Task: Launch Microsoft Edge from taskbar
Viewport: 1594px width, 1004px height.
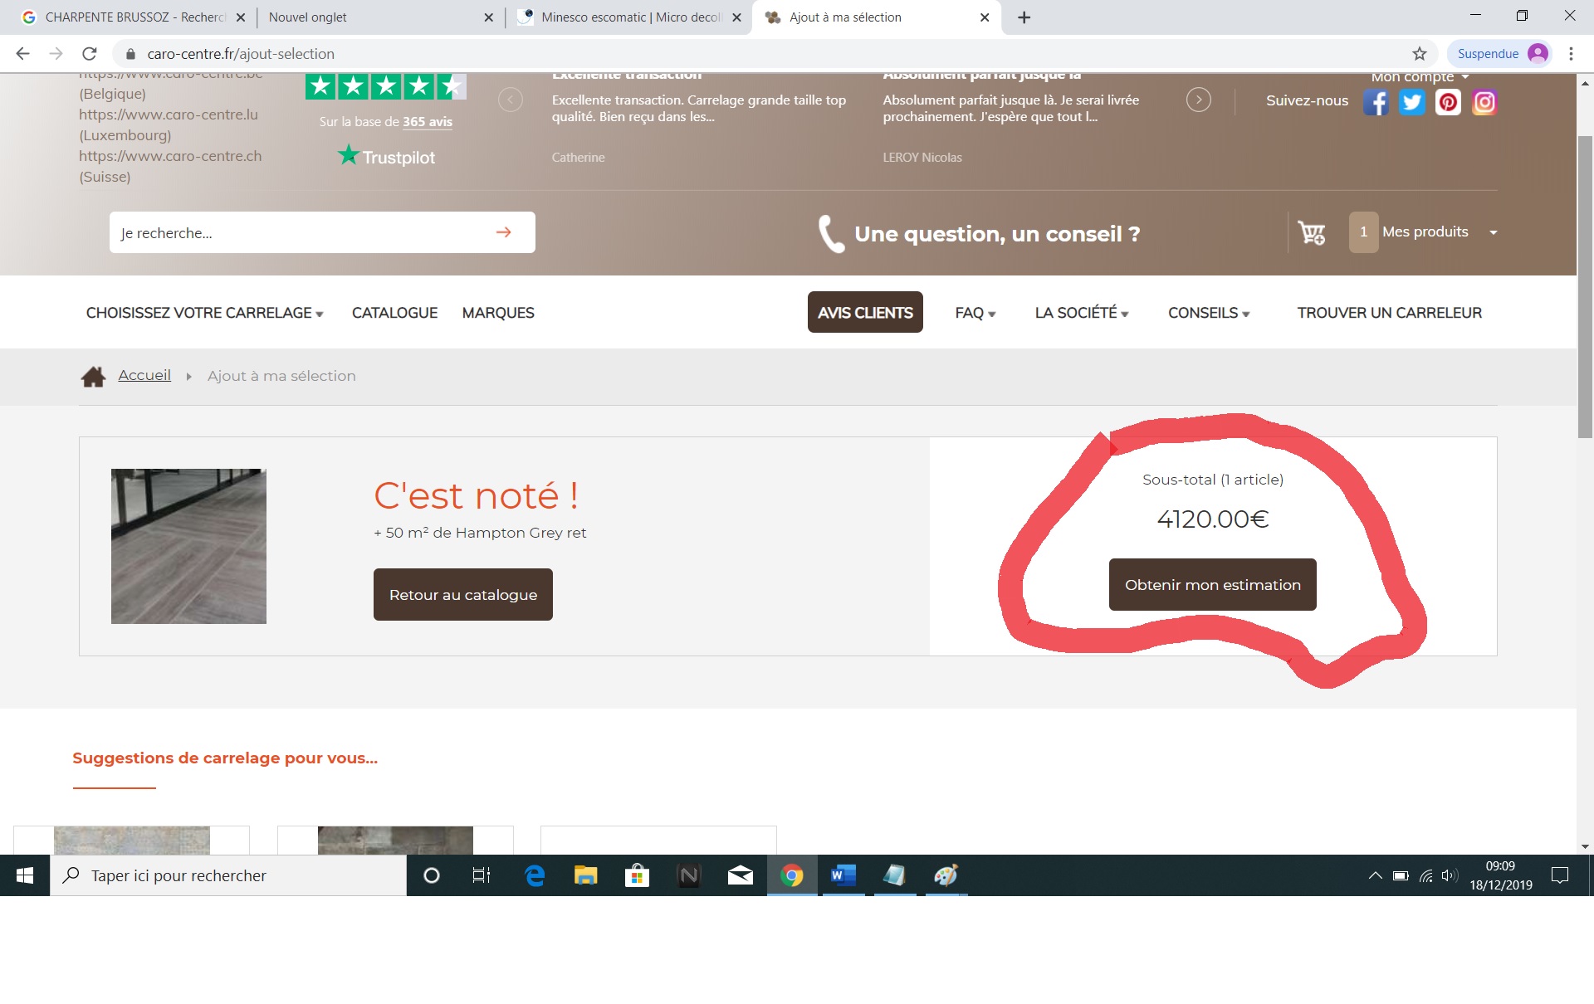Action: pos(535,875)
